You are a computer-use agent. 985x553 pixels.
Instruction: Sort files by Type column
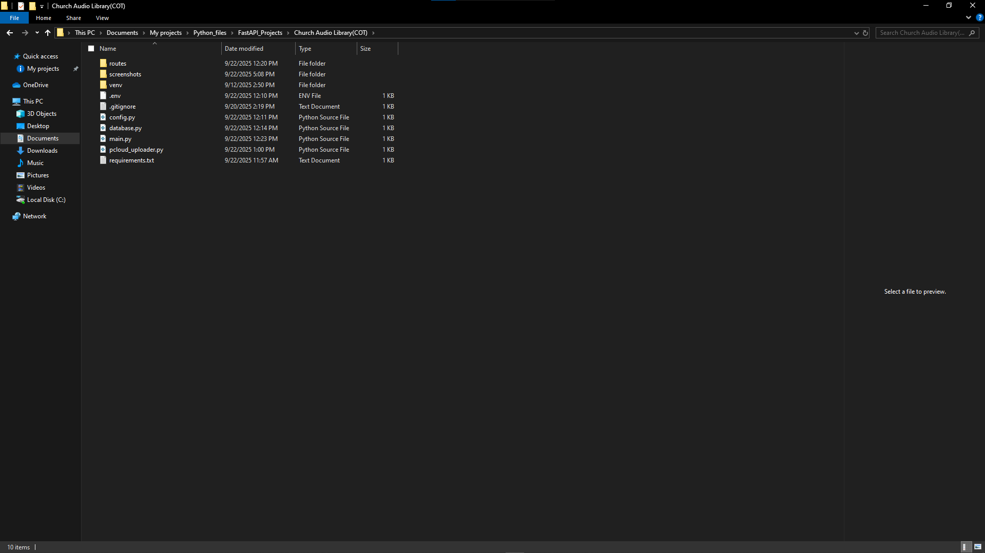coord(305,49)
